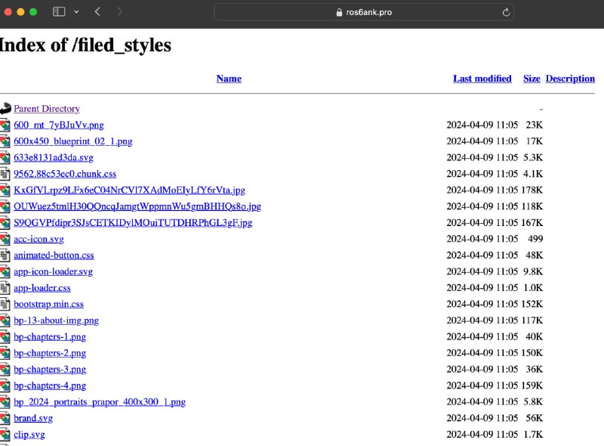Open brand.svg file
The image size is (604, 446).
pos(33,418)
